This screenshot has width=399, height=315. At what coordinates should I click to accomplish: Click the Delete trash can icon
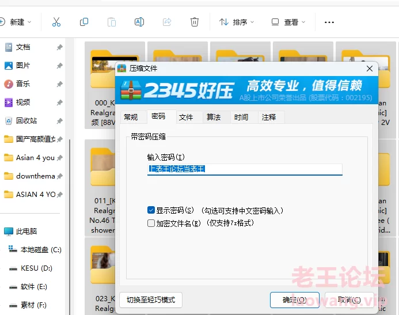pyautogui.click(x=195, y=22)
